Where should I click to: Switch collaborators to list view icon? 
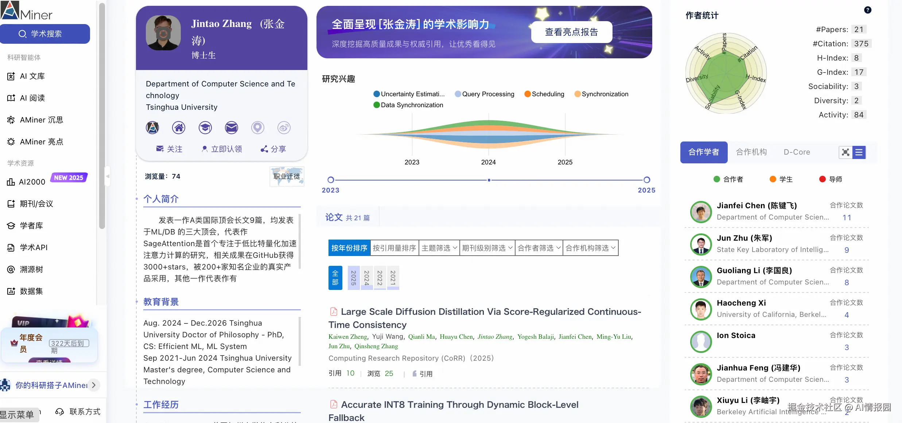(x=859, y=152)
